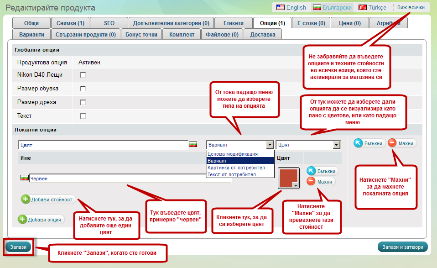The image size is (437, 268).
Task: Click the red Махни icon to remove the local option
Action: point(392,143)
